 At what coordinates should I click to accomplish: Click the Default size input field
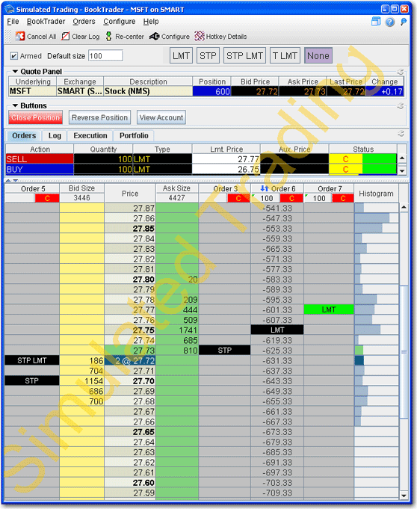click(105, 56)
